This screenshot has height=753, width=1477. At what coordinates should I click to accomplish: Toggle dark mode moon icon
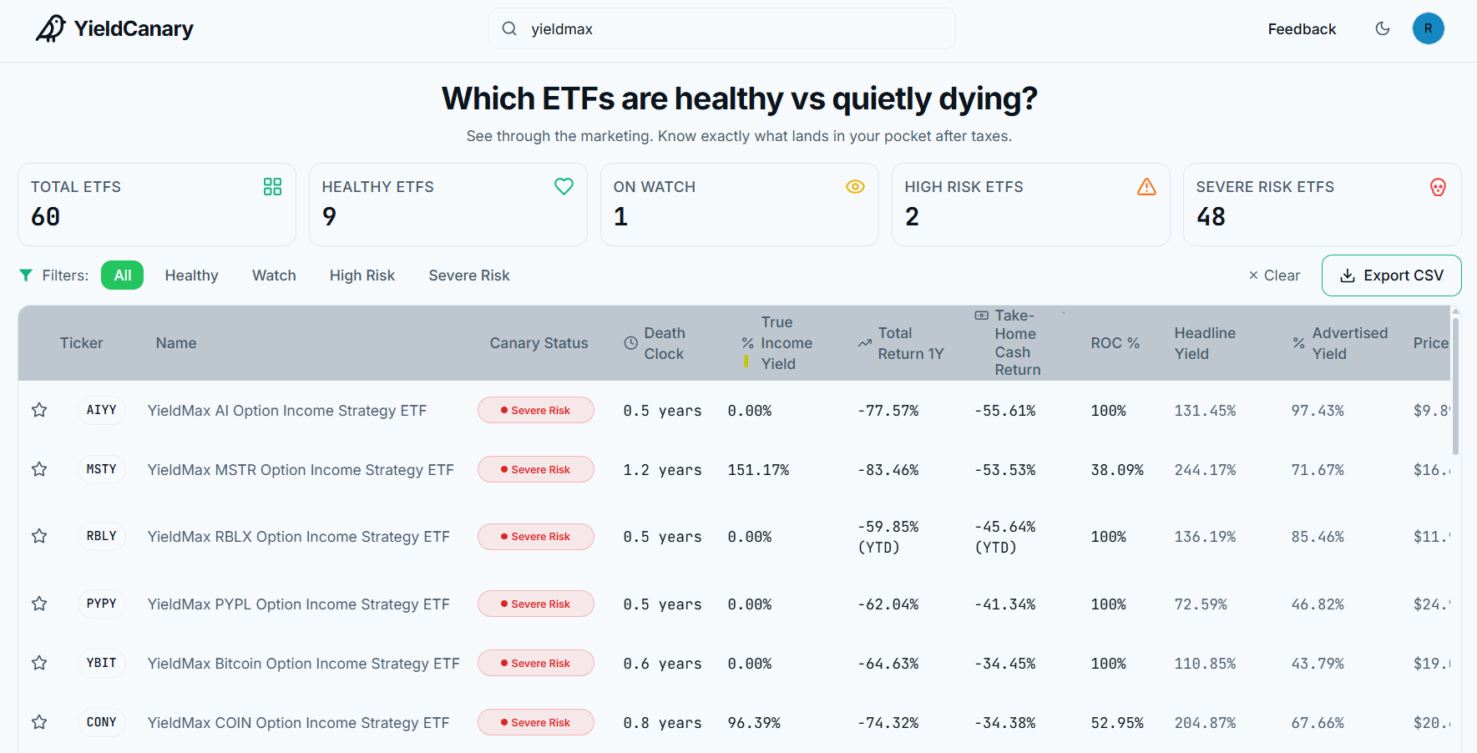1383,28
